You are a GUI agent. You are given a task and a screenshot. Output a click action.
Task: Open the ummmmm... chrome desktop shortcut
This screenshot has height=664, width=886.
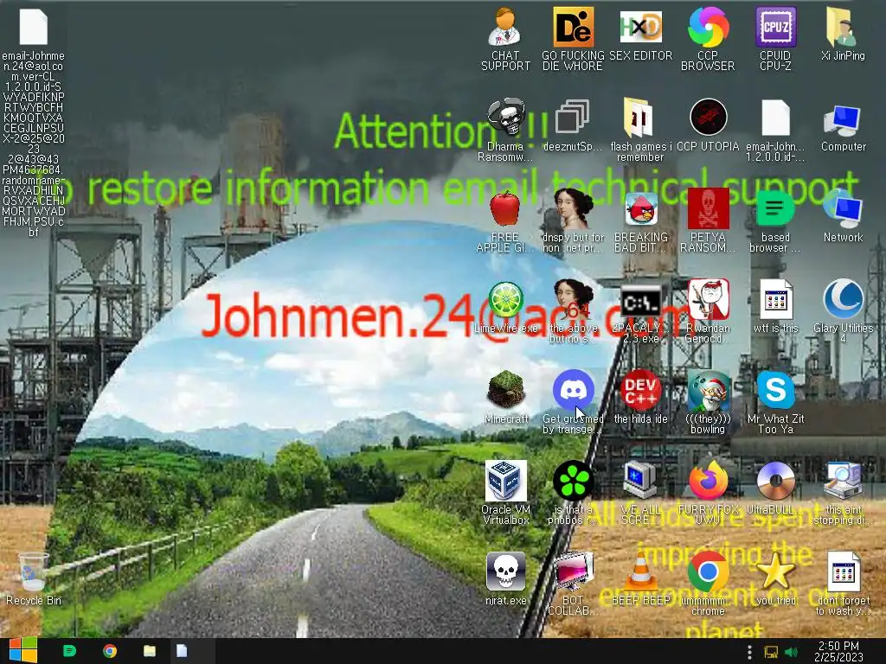tap(708, 585)
